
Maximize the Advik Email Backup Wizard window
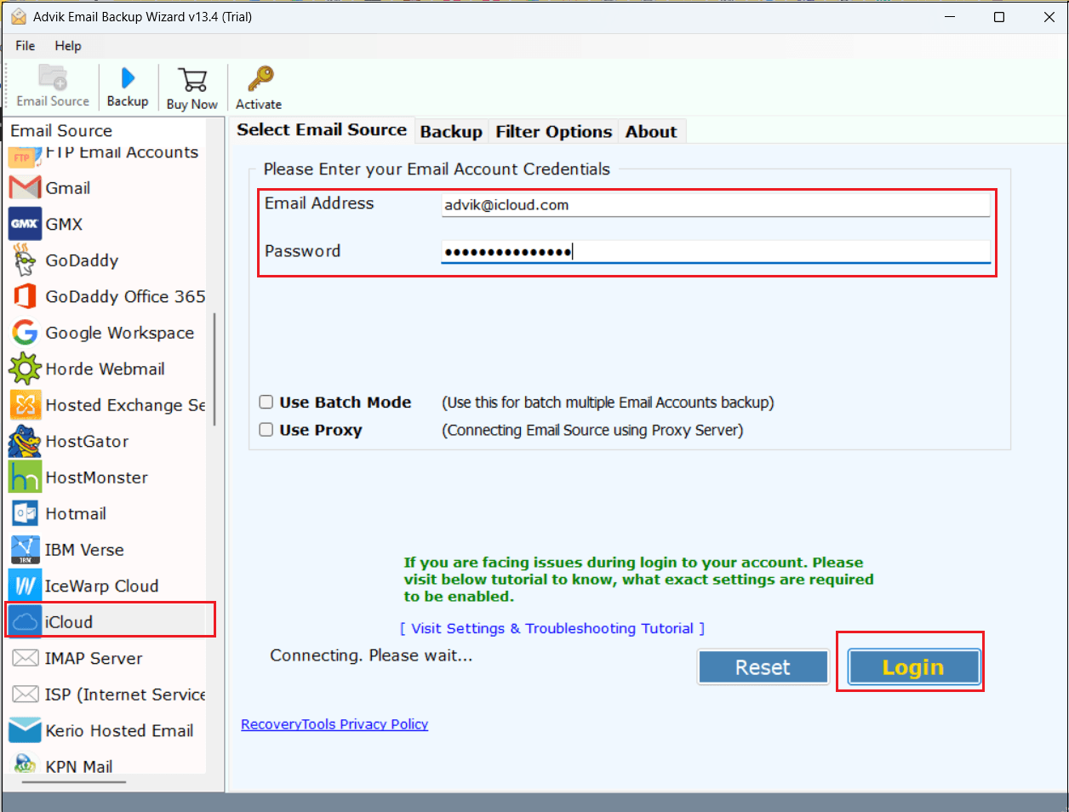(999, 17)
